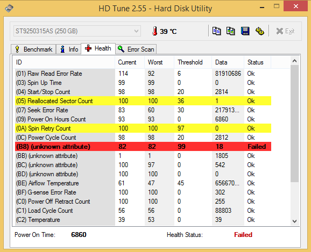Click the data value 2814 of Start/Stop Count
311x252 pixels.
[x=222, y=92]
